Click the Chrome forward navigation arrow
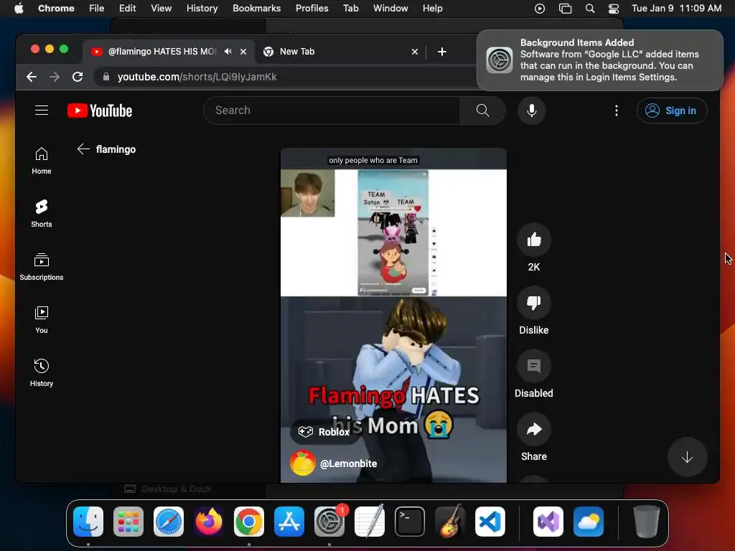This screenshot has height=551, width=735. tap(55, 77)
